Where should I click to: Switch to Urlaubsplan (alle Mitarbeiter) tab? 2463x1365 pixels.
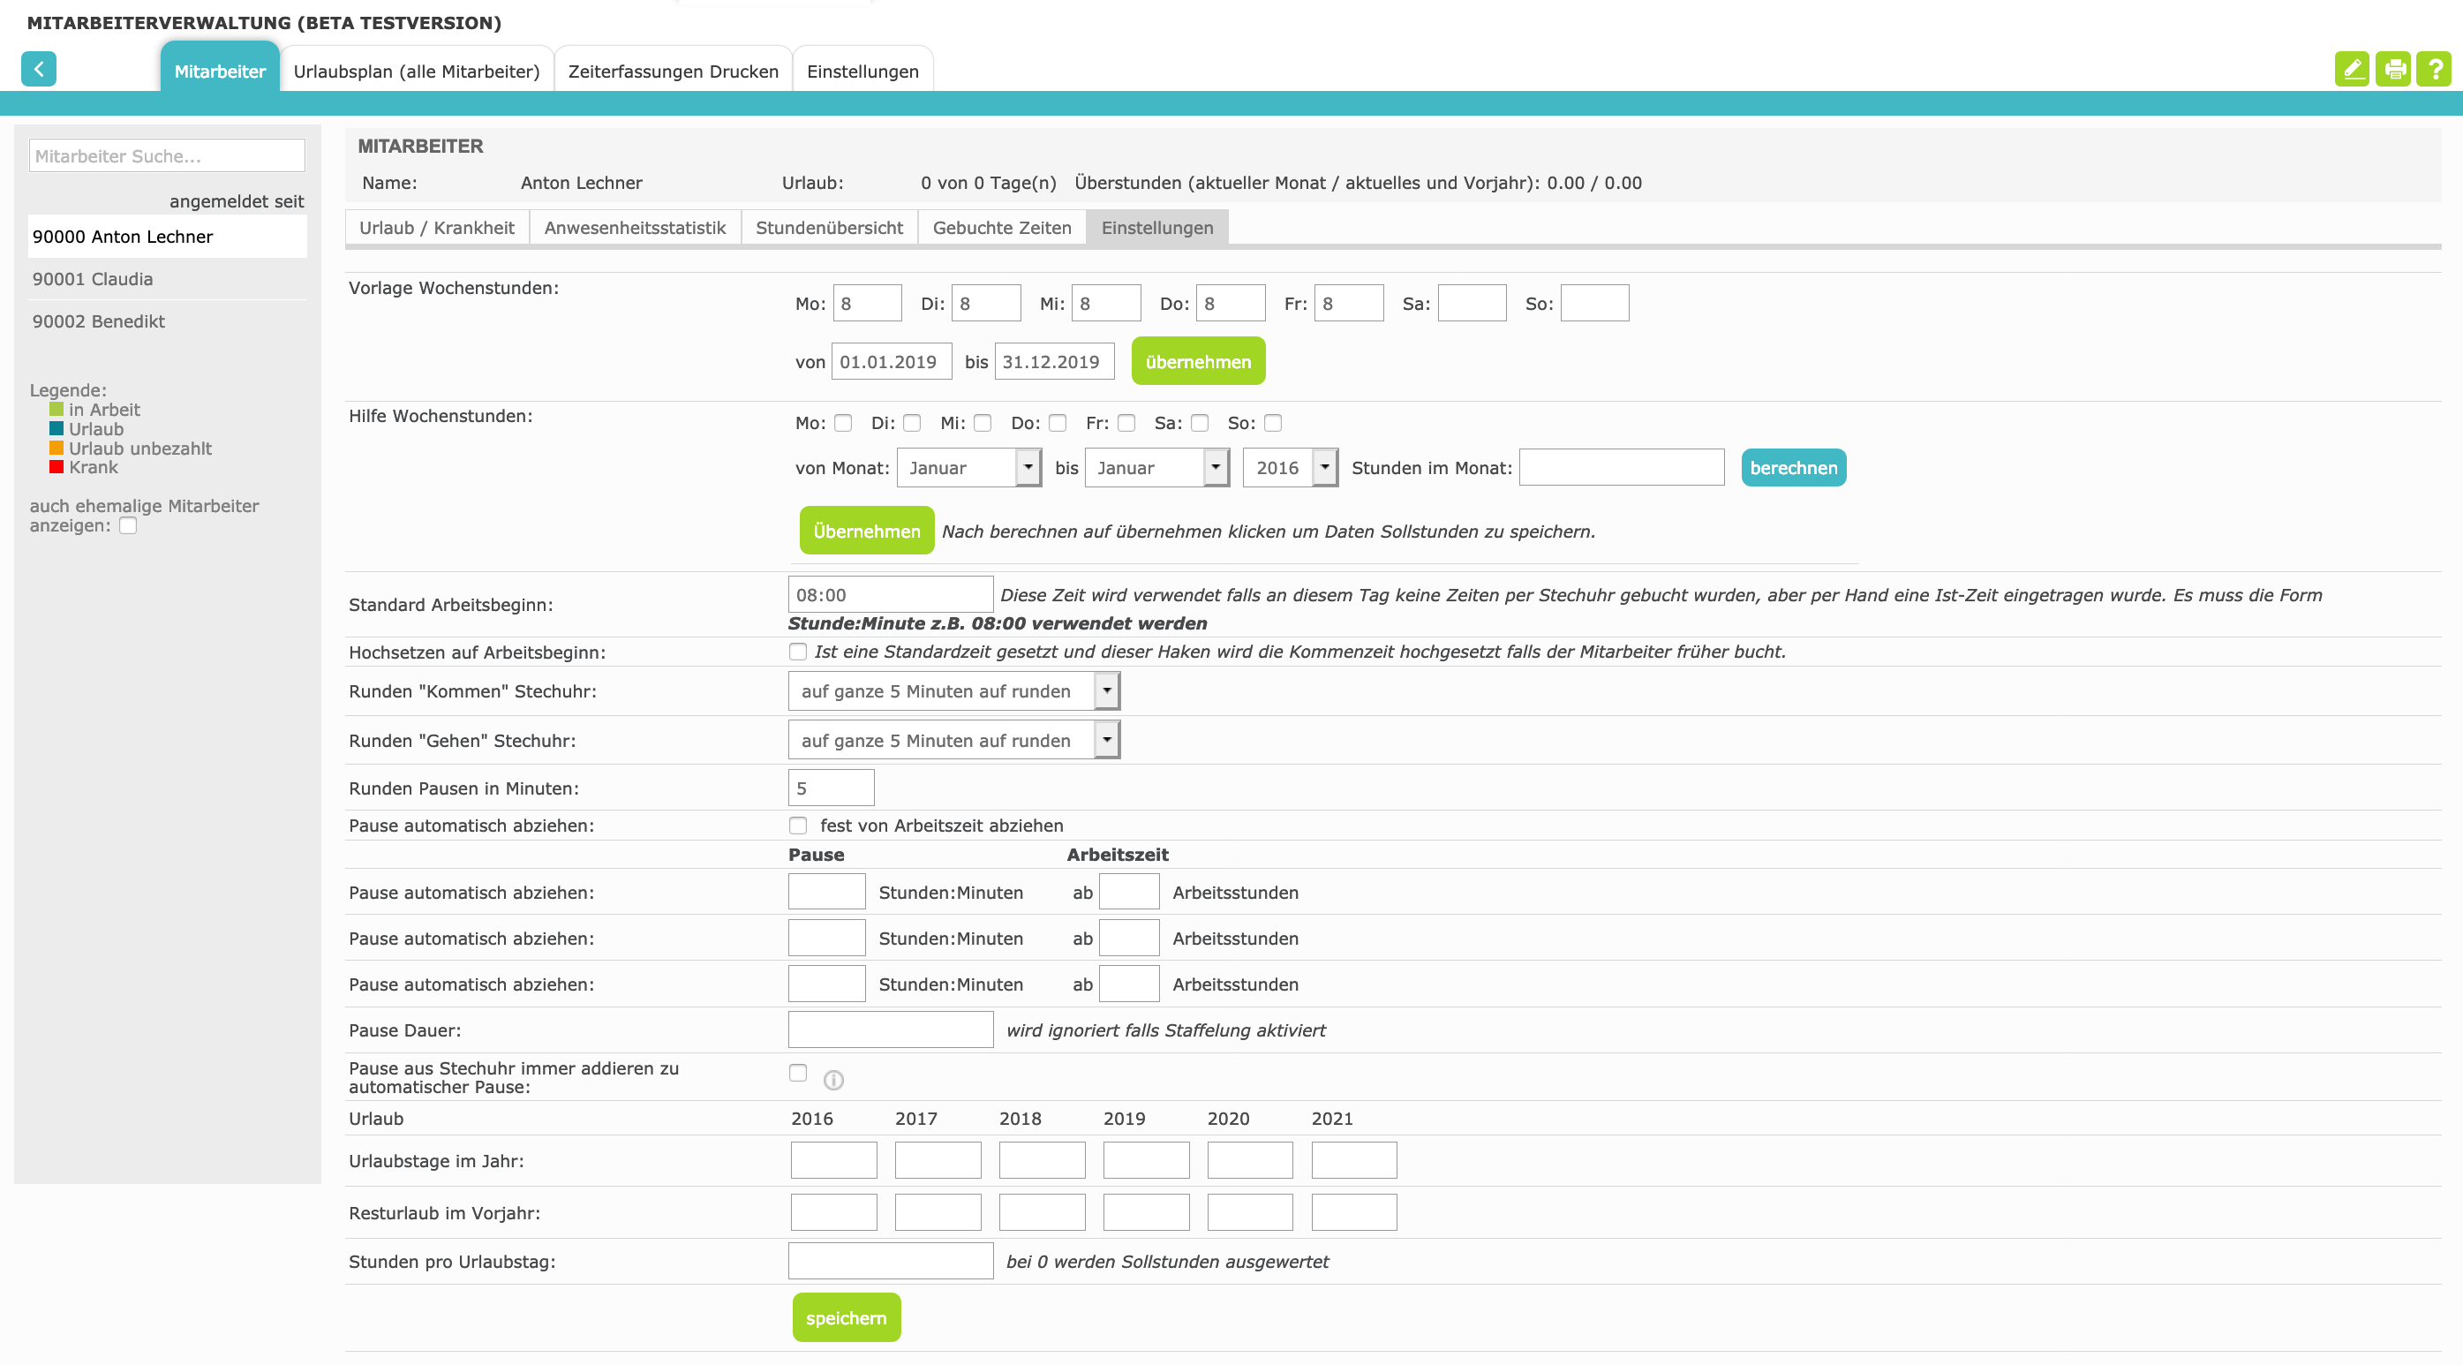point(416,72)
